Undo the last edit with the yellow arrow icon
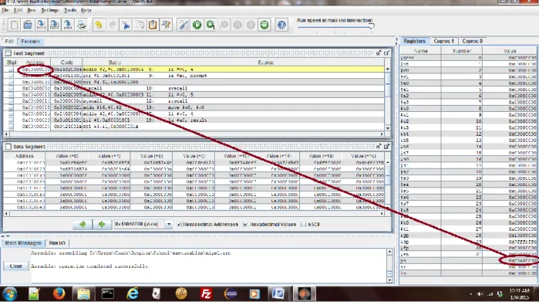 (99, 25)
